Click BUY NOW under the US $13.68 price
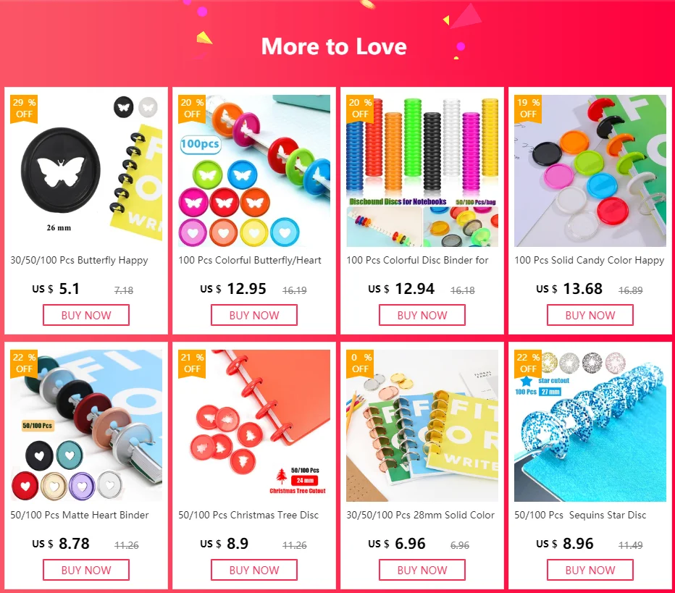This screenshot has width=675, height=593. (590, 315)
